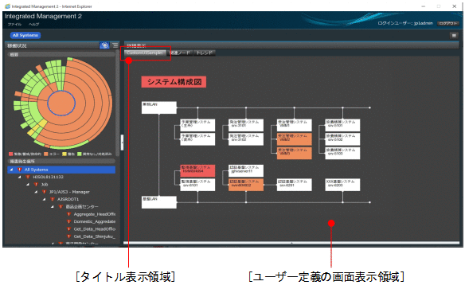This screenshot has height=289, width=465.
Task: Select the srv-3101 発注管理システム node
Action: [246, 125]
